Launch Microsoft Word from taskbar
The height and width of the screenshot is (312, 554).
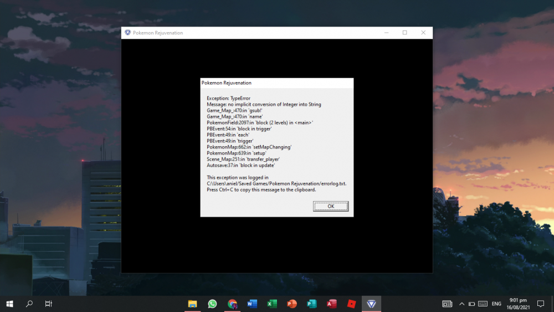tap(252, 304)
